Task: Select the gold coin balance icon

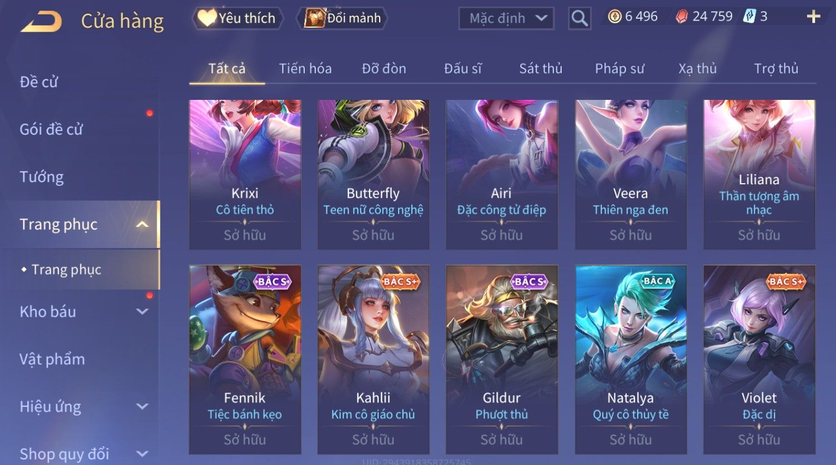Action: coord(614,17)
